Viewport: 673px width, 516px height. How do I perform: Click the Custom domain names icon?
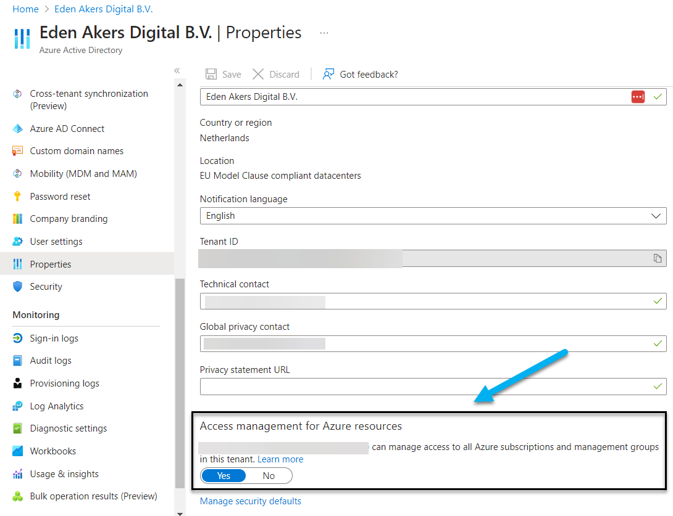pos(18,151)
